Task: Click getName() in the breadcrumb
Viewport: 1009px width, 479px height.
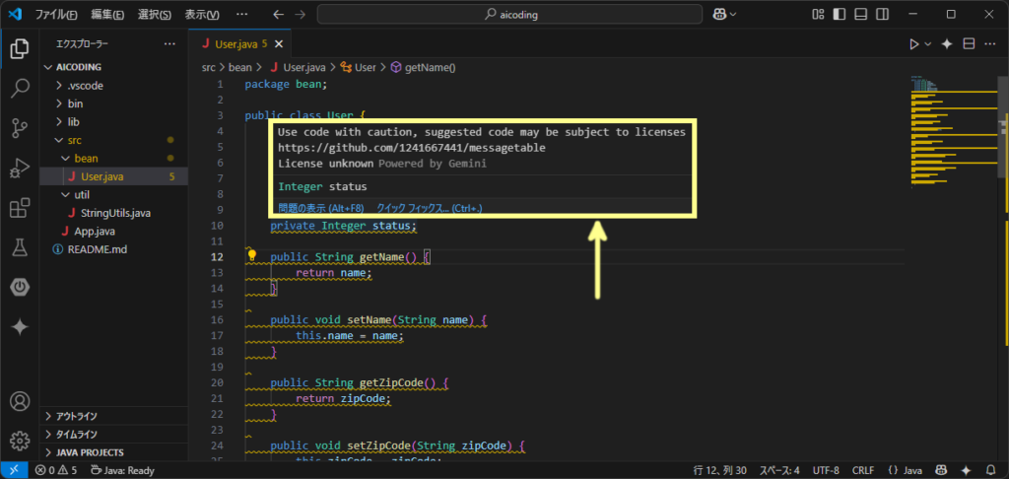Action: click(430, 67)
